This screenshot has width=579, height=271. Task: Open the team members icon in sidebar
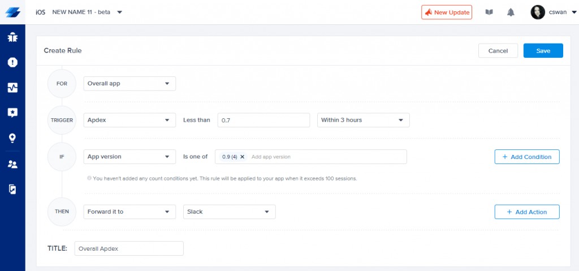click(x=12, y=165)
